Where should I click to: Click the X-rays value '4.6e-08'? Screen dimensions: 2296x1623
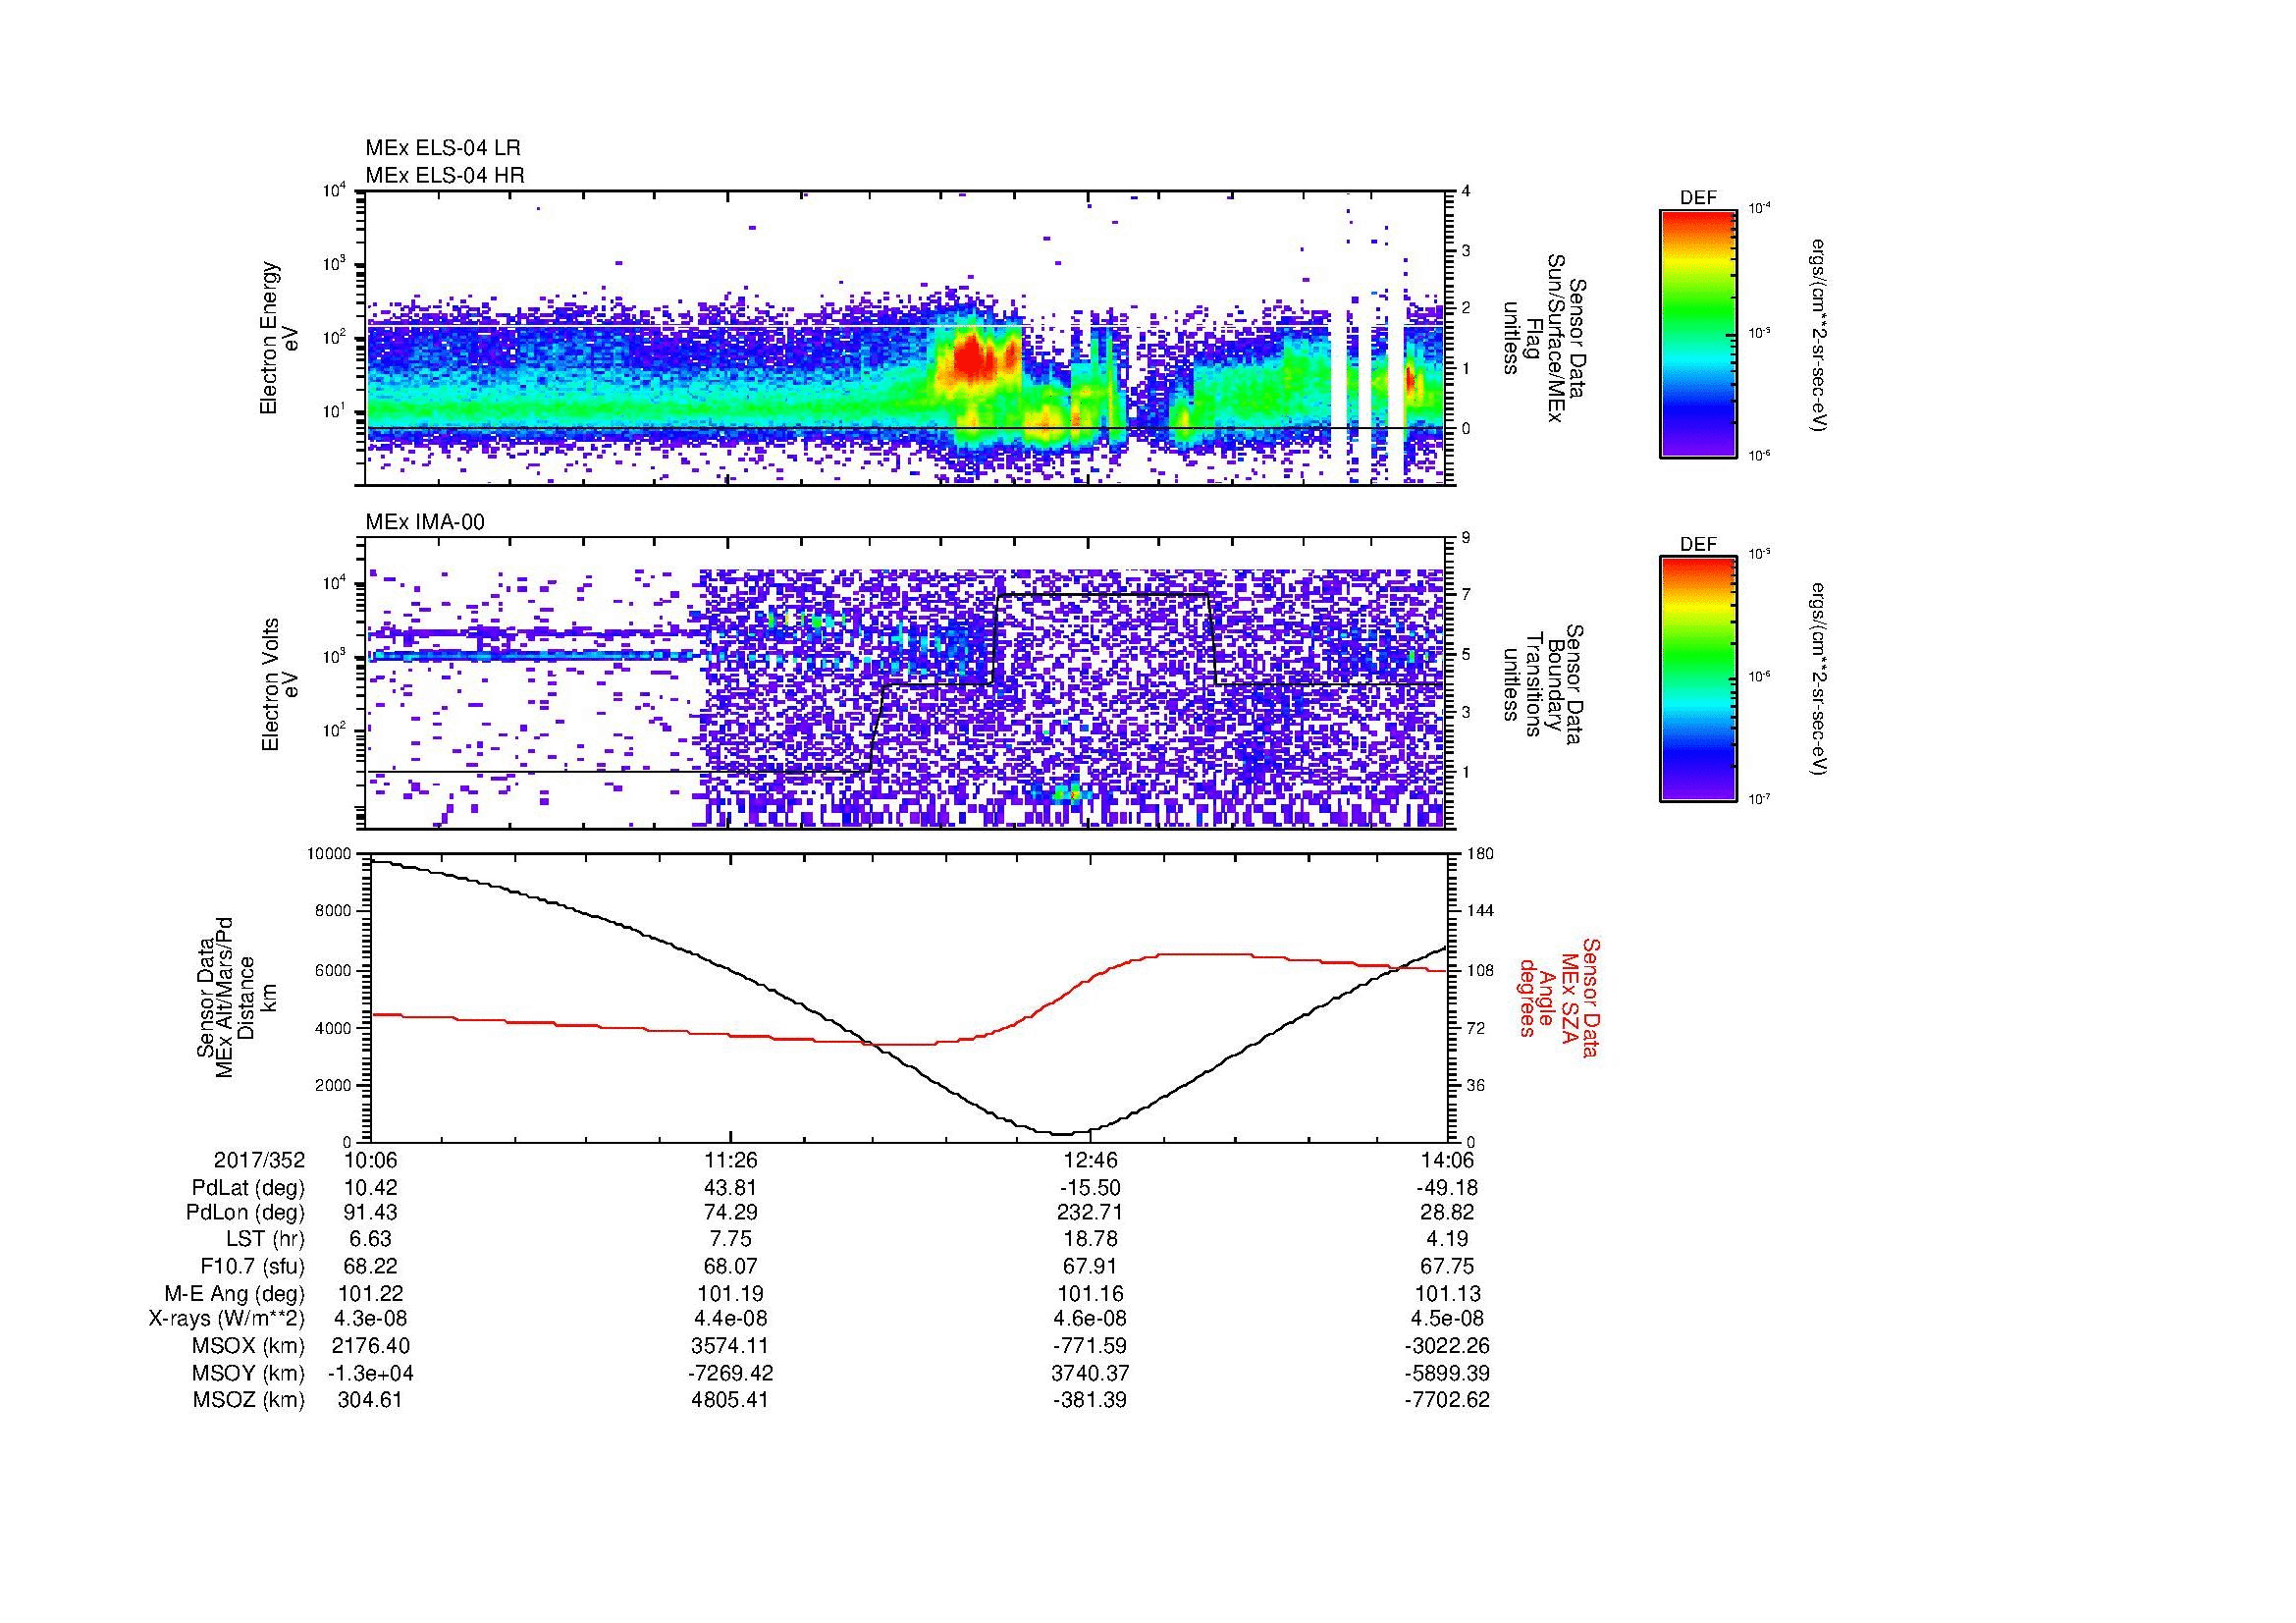pos(1091,1319)
